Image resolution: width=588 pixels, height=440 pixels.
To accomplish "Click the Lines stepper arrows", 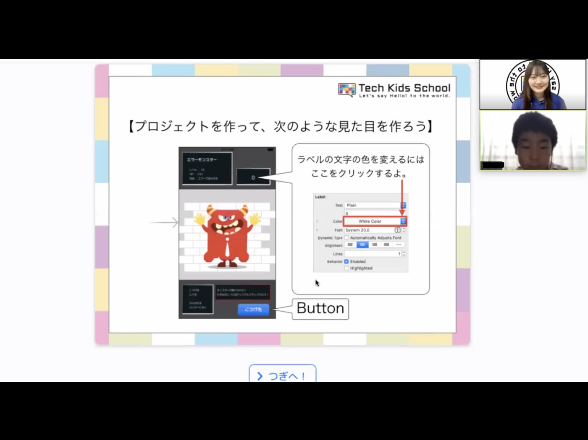I will click(404, 254).
